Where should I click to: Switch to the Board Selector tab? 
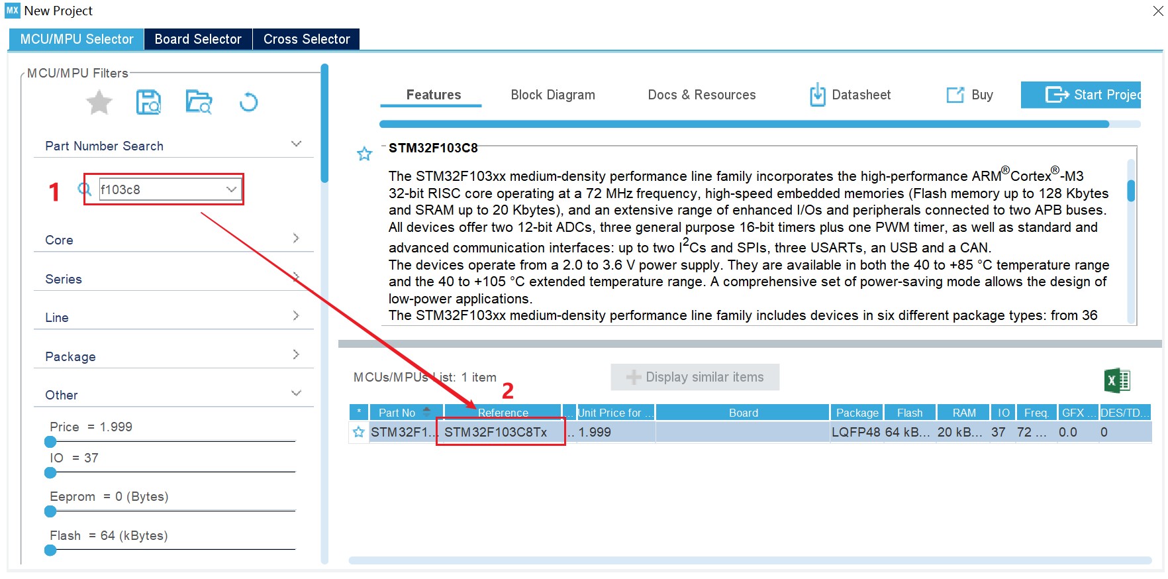tap(198, 39)
